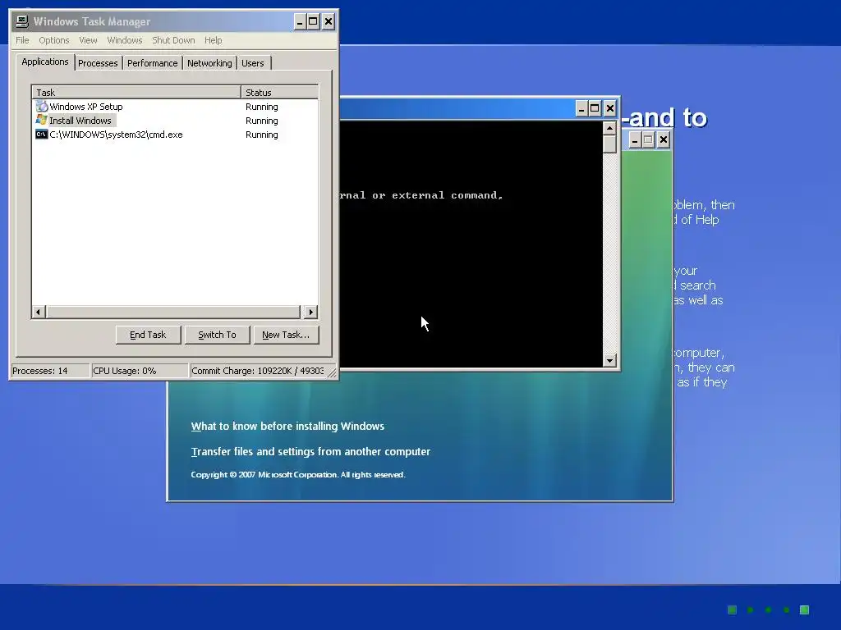Close the command prompt window
This screenshot has width=841, height=630.
pos(610,109)
